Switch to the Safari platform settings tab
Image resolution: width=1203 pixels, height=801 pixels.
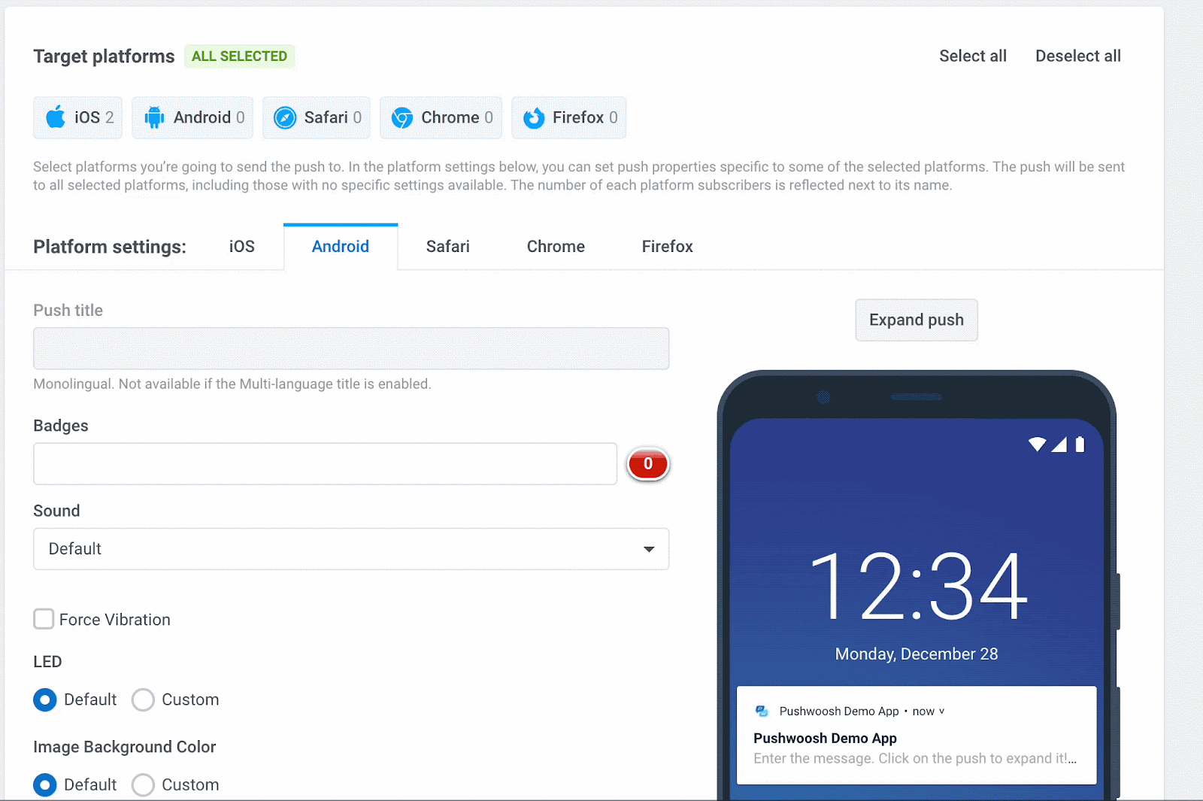point(447,247)
